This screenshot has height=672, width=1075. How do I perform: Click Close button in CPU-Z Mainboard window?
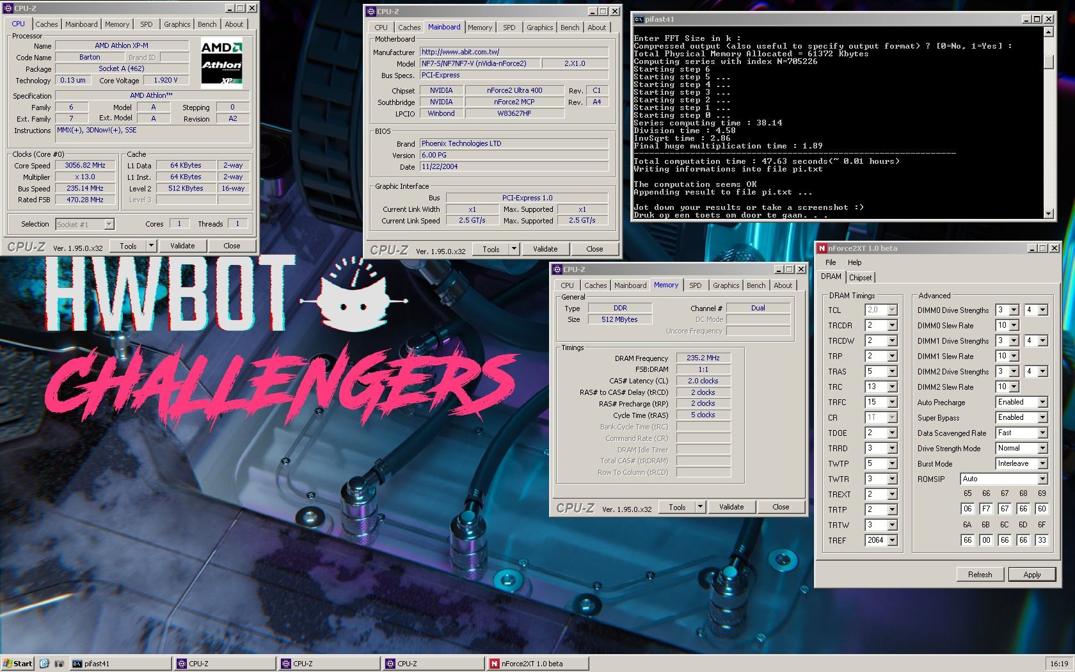point(594,249)
